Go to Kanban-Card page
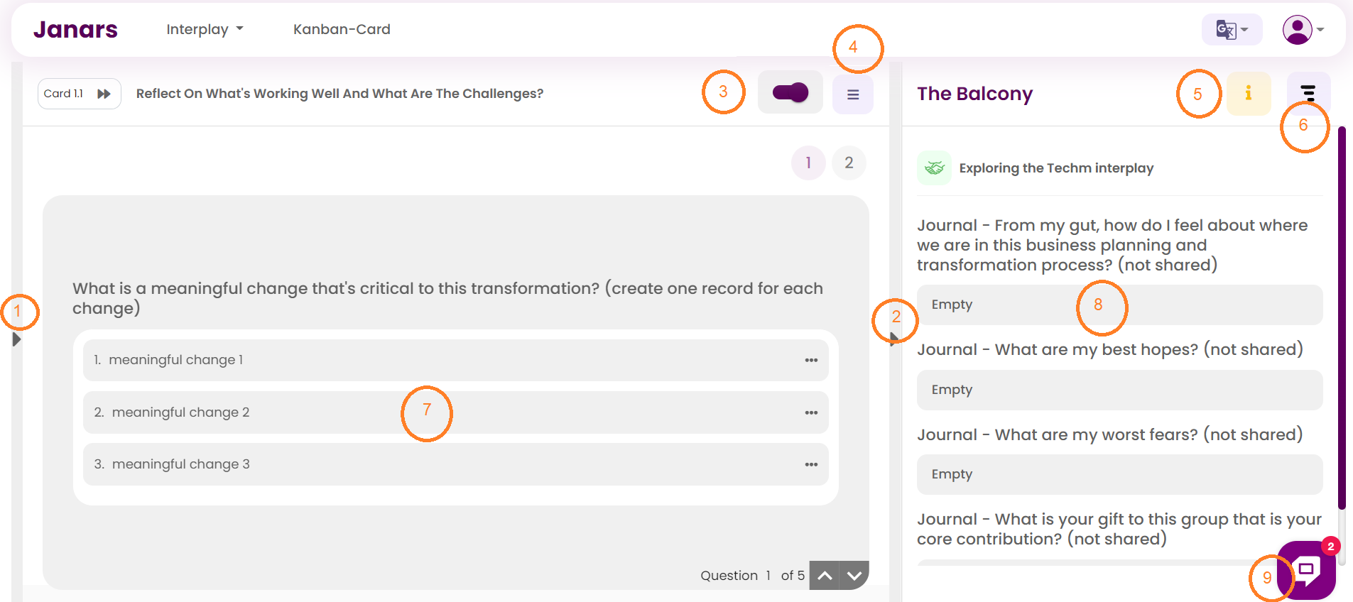 [x=342, y=29]
